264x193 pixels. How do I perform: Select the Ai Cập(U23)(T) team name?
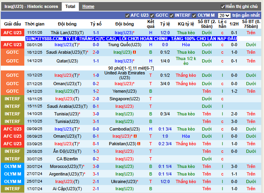tap(67, 189)
